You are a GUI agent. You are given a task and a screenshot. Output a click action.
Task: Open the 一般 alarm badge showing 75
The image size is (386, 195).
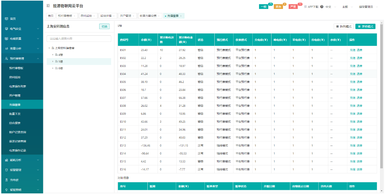(x=264, y=7)
